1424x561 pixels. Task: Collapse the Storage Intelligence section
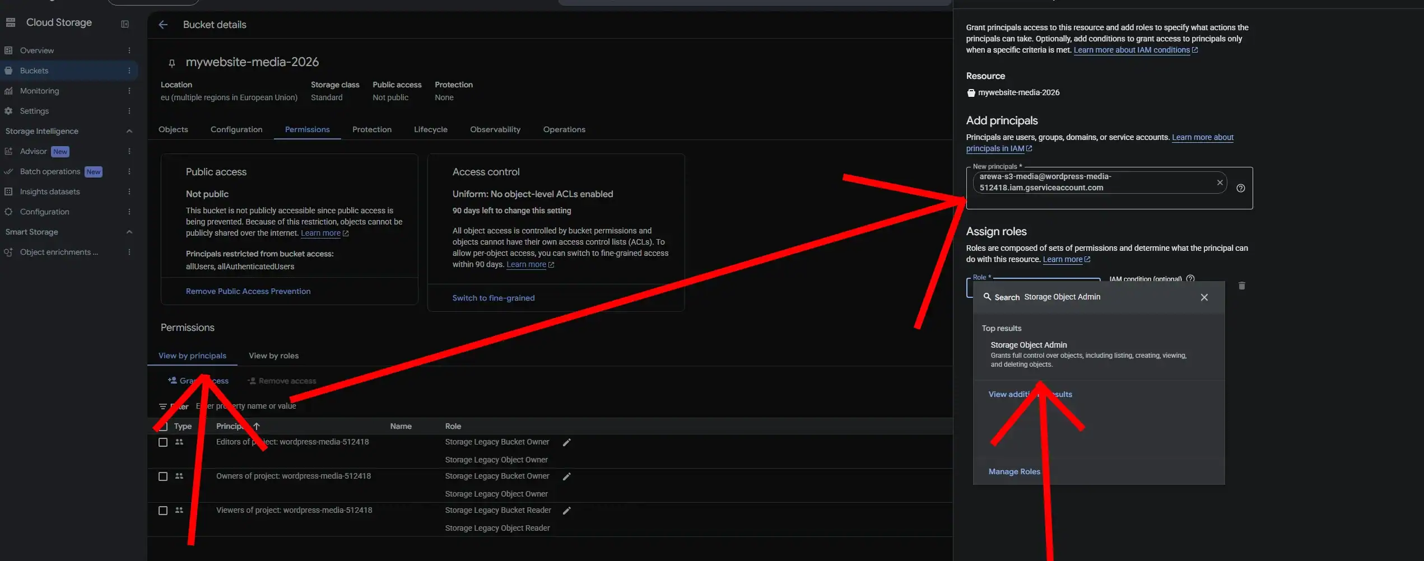(x=129, y=131)
